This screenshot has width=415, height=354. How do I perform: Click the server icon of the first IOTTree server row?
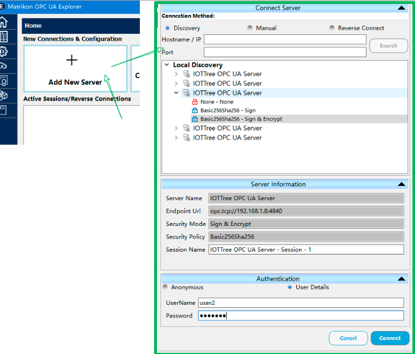(186, 74)
